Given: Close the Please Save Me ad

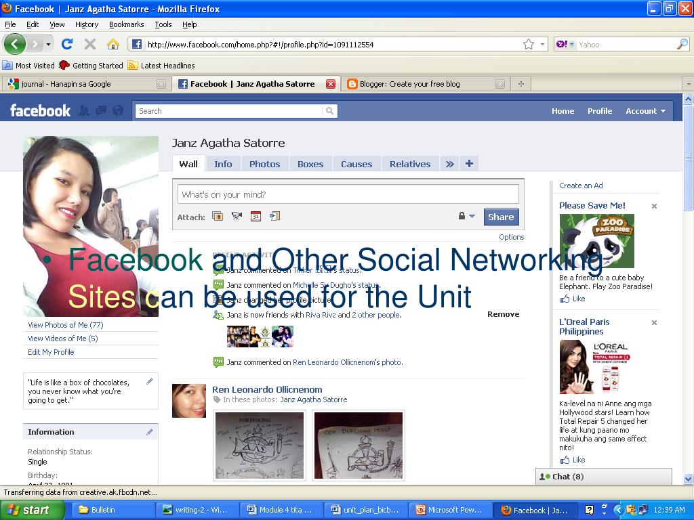Looking at the screenshot, I should [x=654, y=206].
